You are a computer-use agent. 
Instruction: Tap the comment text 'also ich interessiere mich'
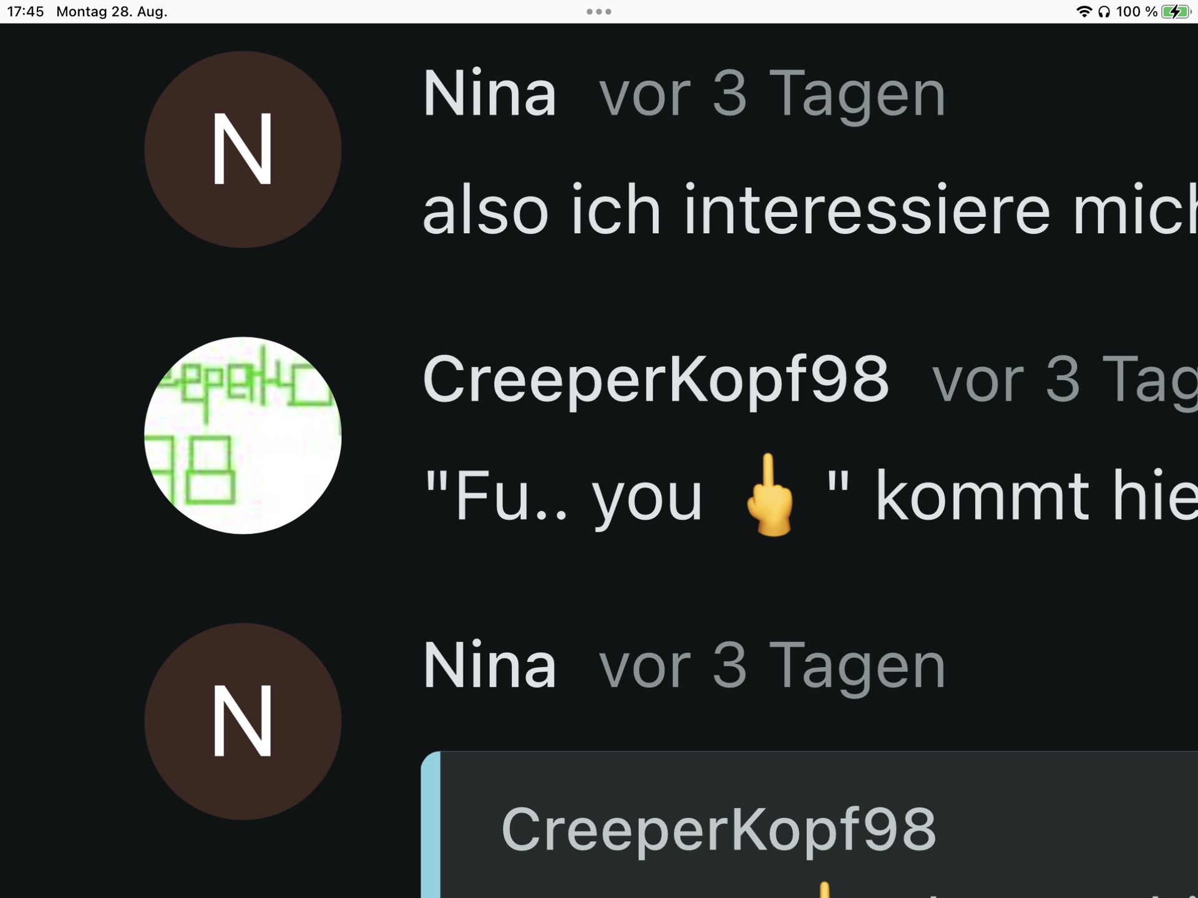pos(810,211)
